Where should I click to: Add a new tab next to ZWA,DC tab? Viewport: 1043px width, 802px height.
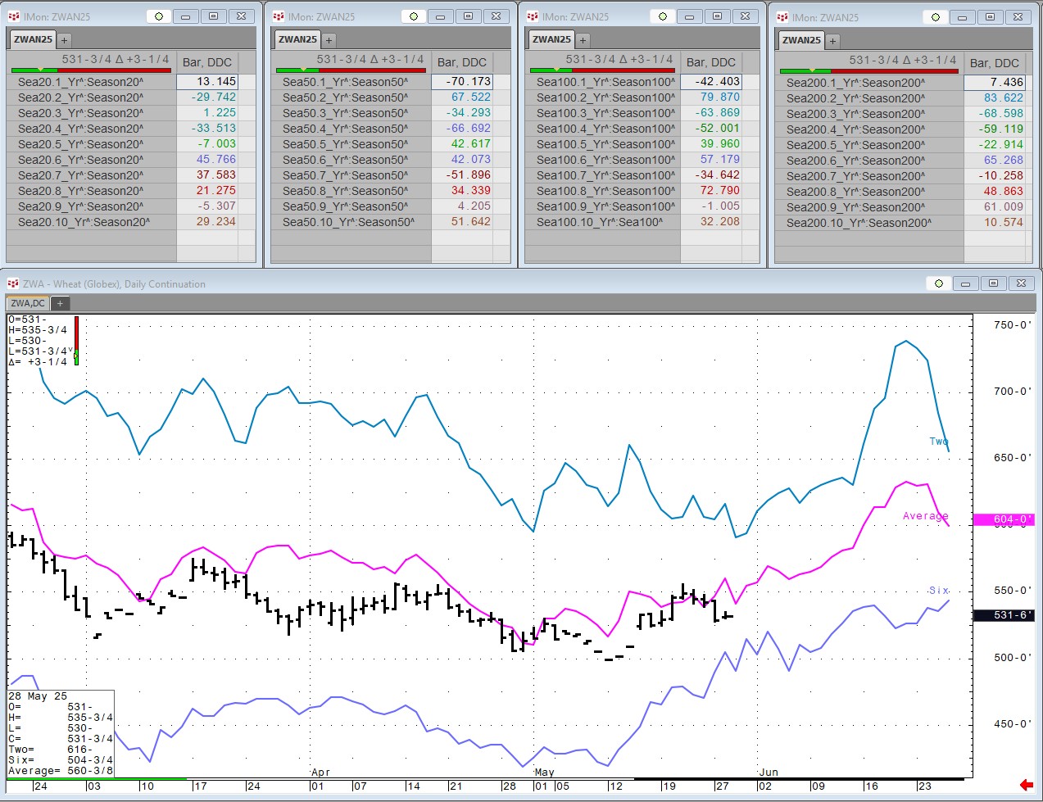[x=60, y=303]
